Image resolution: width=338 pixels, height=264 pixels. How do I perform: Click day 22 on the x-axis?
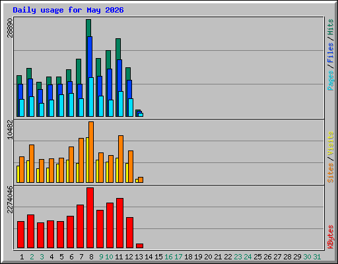[228, 257]
